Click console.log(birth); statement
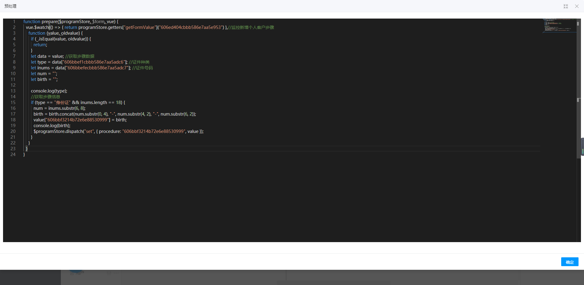The image size is (584, 285). 52,126
